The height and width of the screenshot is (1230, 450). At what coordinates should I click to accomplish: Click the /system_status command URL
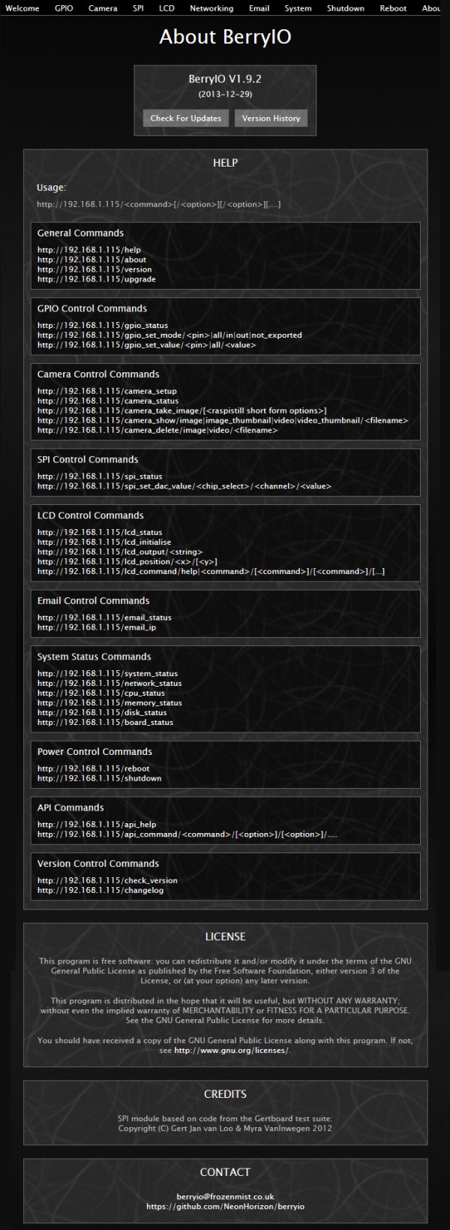pos(108,674)
